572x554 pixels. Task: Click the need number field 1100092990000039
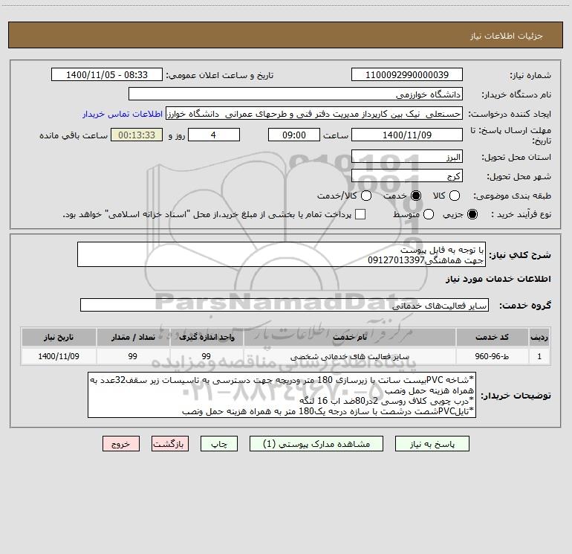tap(407, 75)
